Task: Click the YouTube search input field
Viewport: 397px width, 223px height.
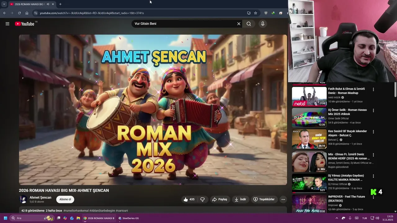Action: 185,24
